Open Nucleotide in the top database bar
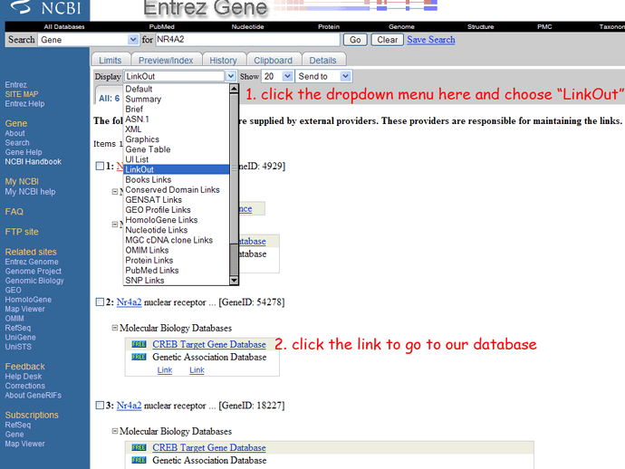The image size is (625, 469). (248, 26)
